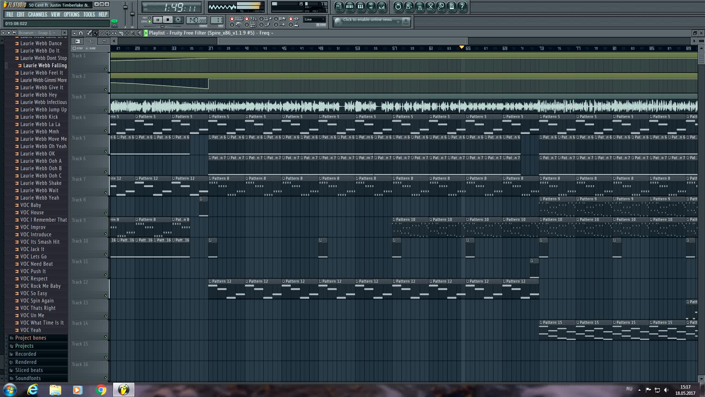Open the Mixer window icon

pos(382,7)
